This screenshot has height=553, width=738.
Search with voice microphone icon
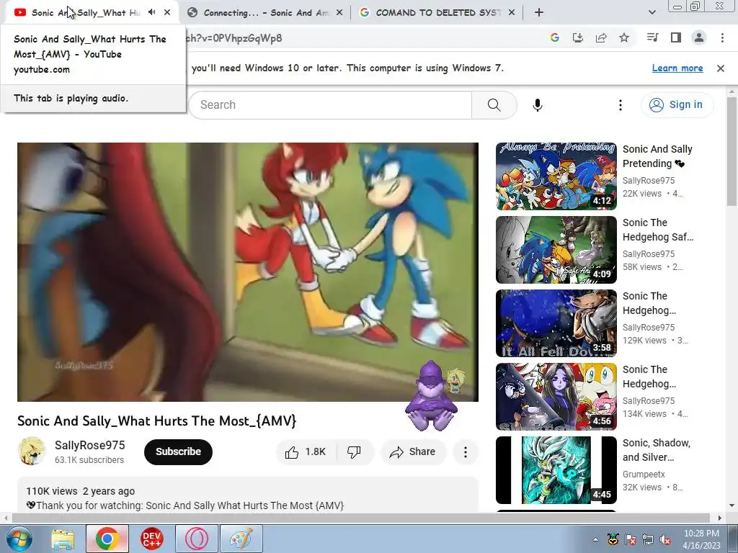click(x=538, y=105)
